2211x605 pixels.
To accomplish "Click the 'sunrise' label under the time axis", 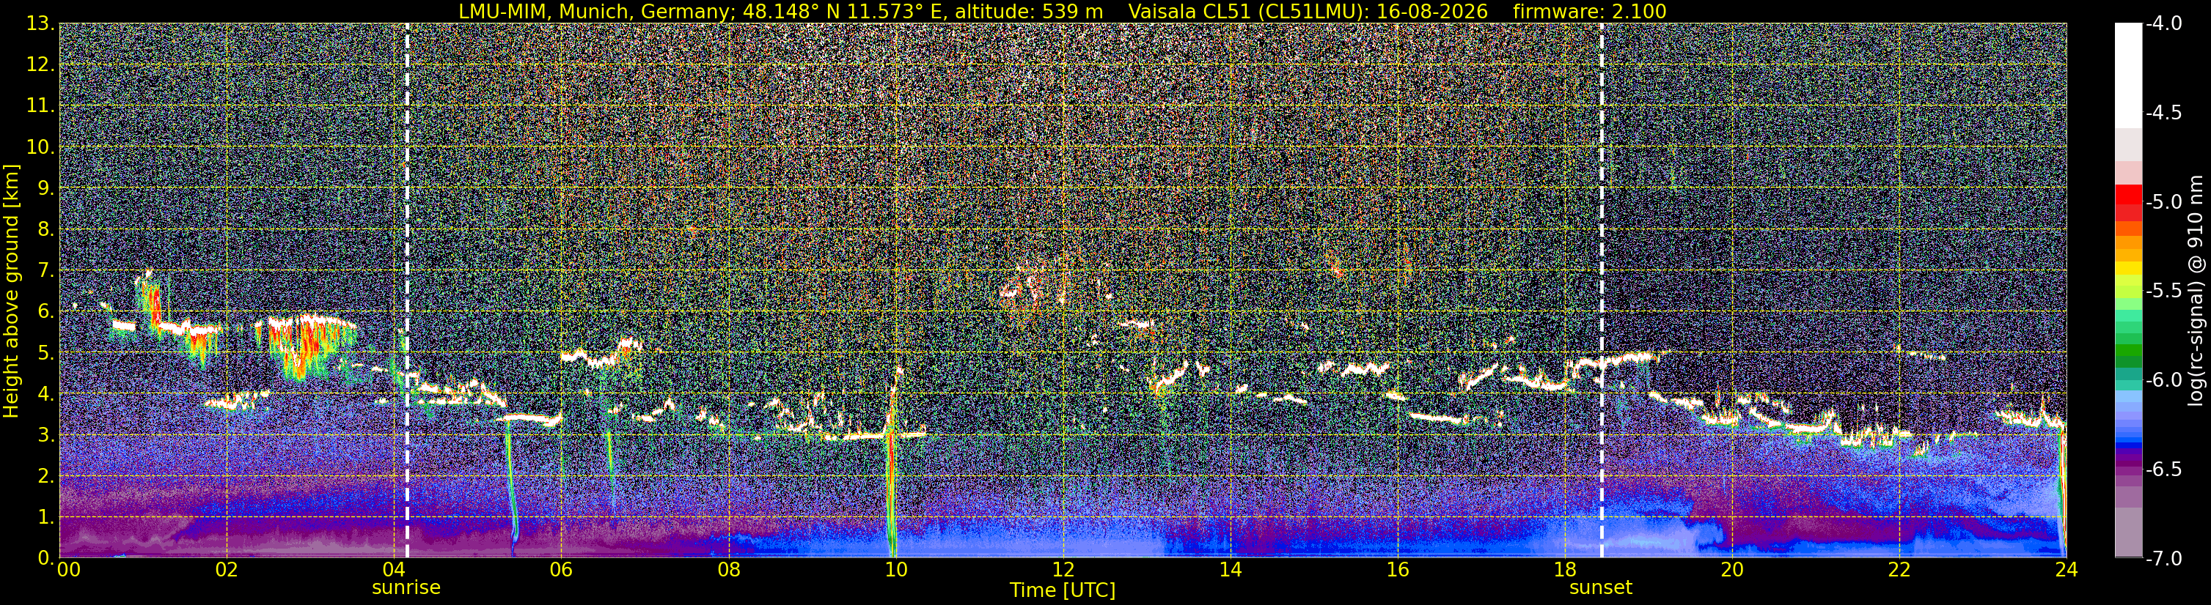I will pos(406,588).
